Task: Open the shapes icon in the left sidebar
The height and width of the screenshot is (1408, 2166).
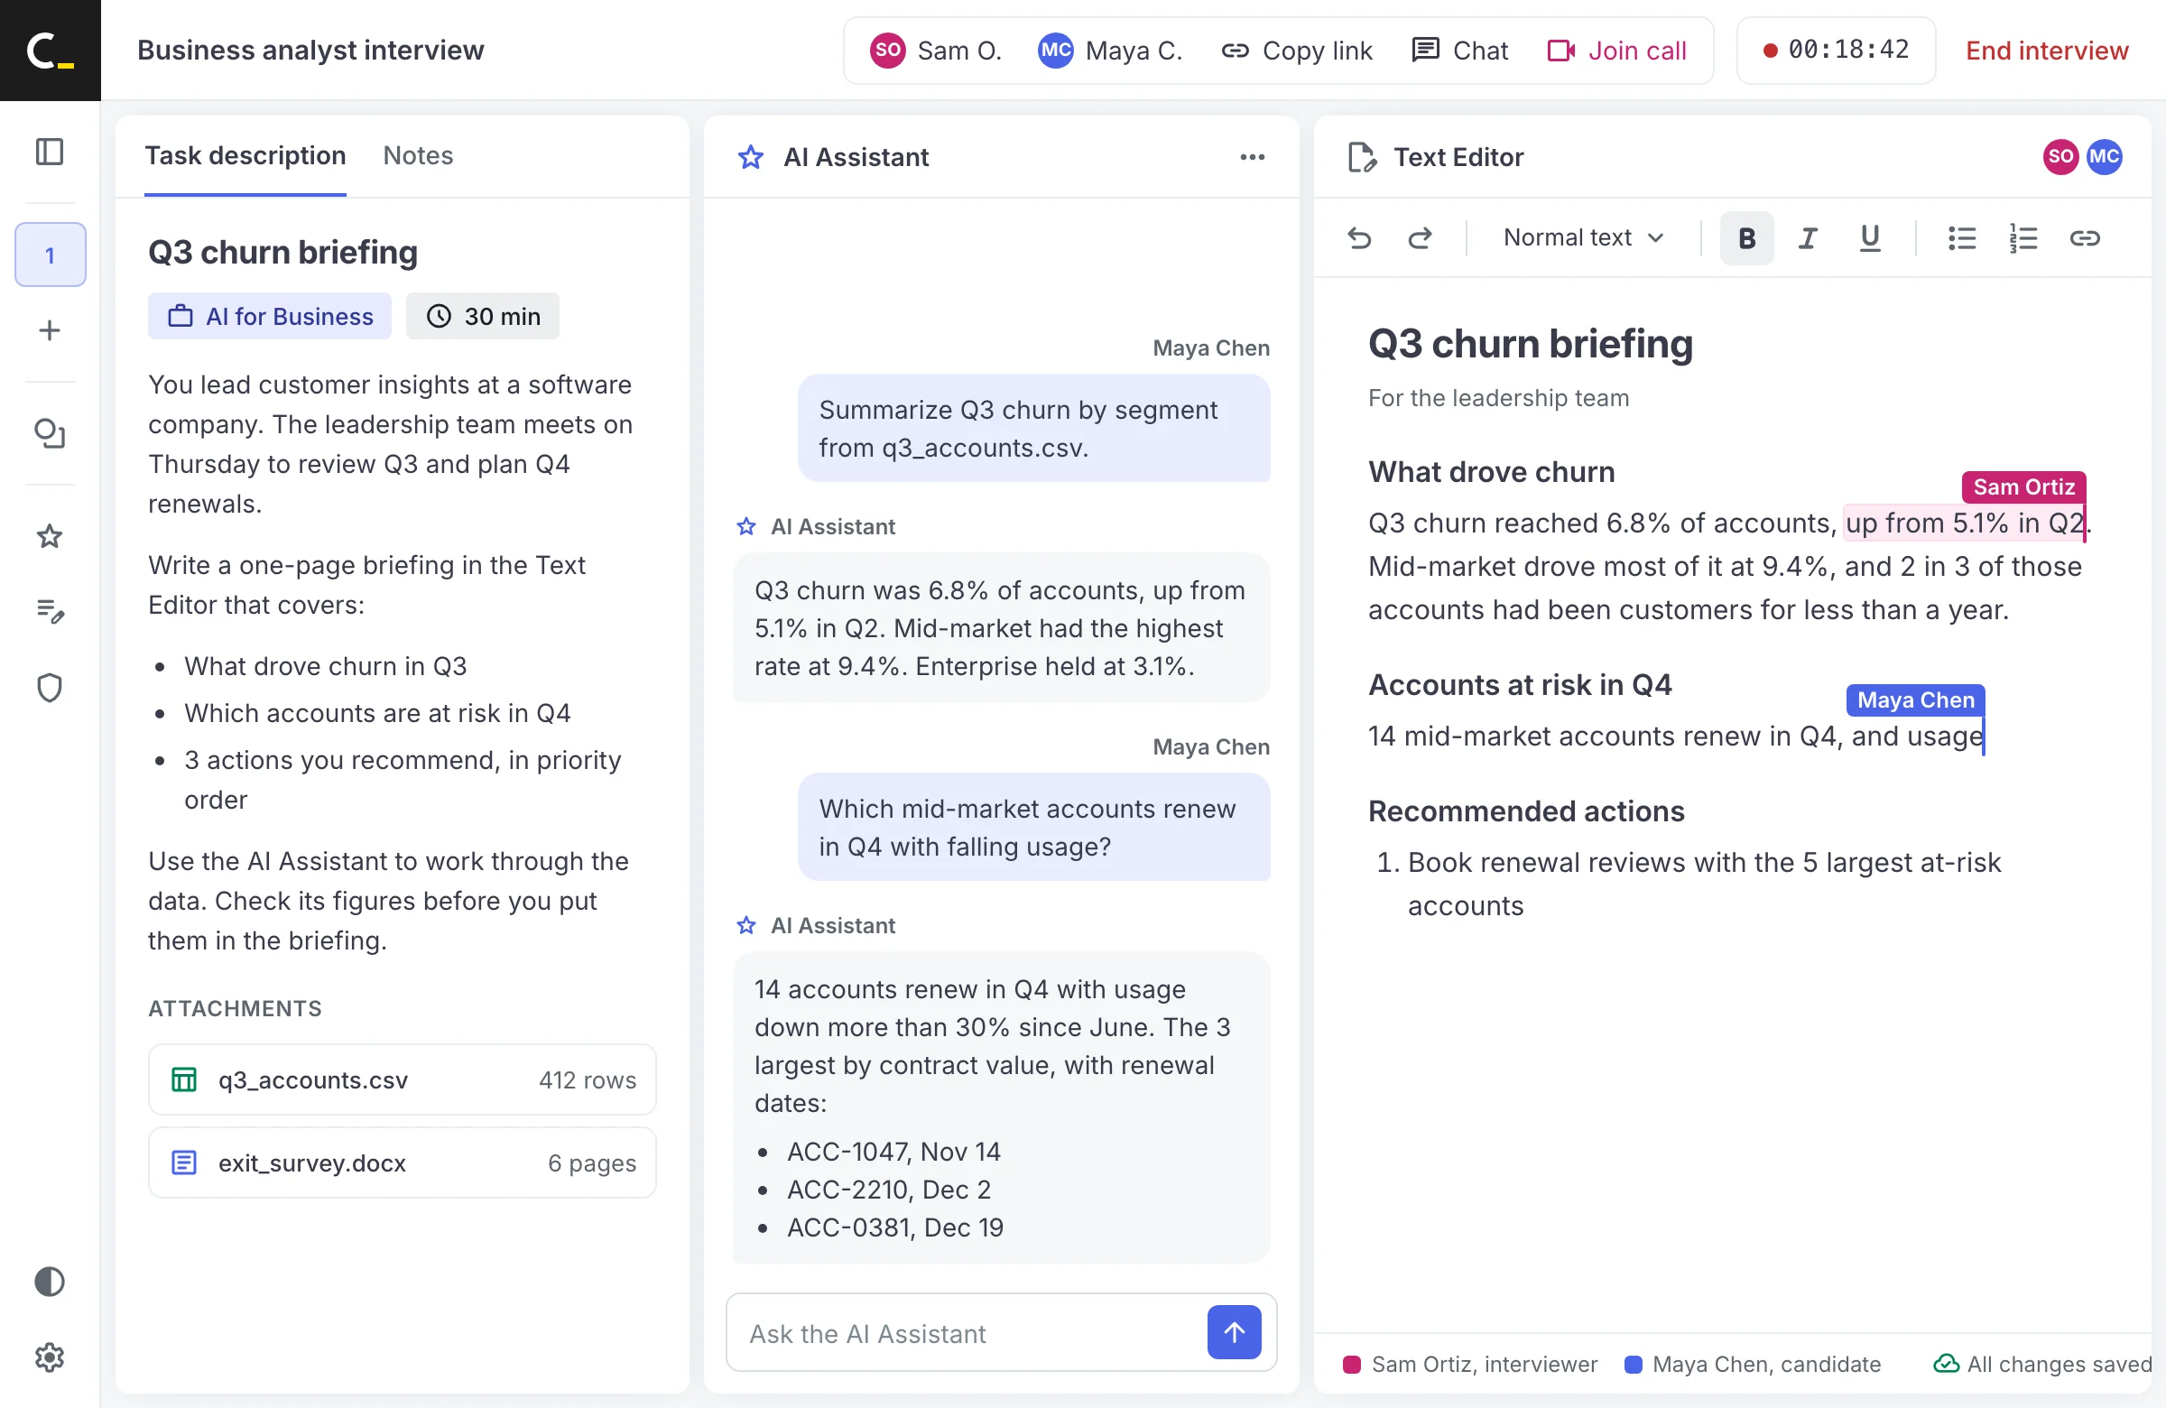Action: tap(49, 433)
